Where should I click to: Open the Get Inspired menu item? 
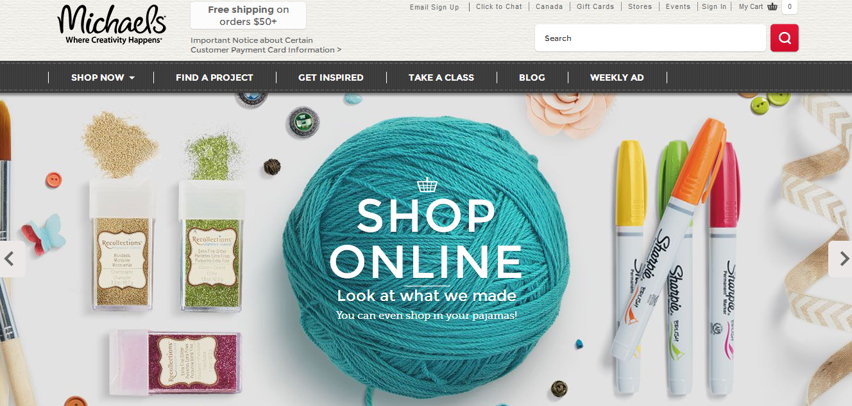point(331,77)
